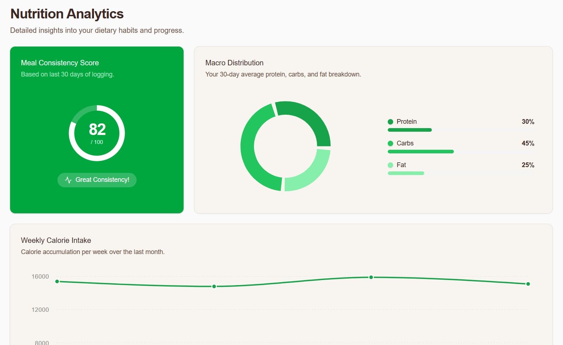Click the Fat progress bar

pyautogui.click(x=461, y=173)
